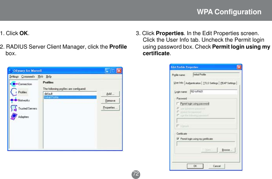Image resolution: width=272 pixels, height=179 pixels.
Task: Click the password text field
Action: pos(206,120)
